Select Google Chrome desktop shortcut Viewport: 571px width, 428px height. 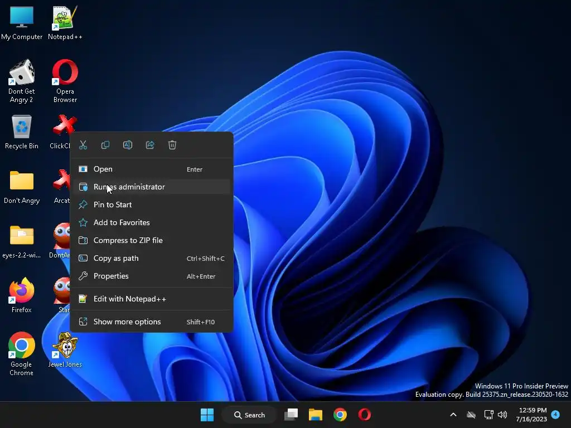point(22,354)
